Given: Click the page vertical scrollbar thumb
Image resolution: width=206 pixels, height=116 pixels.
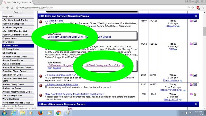Looking at the screenshot, I should 204,31.
